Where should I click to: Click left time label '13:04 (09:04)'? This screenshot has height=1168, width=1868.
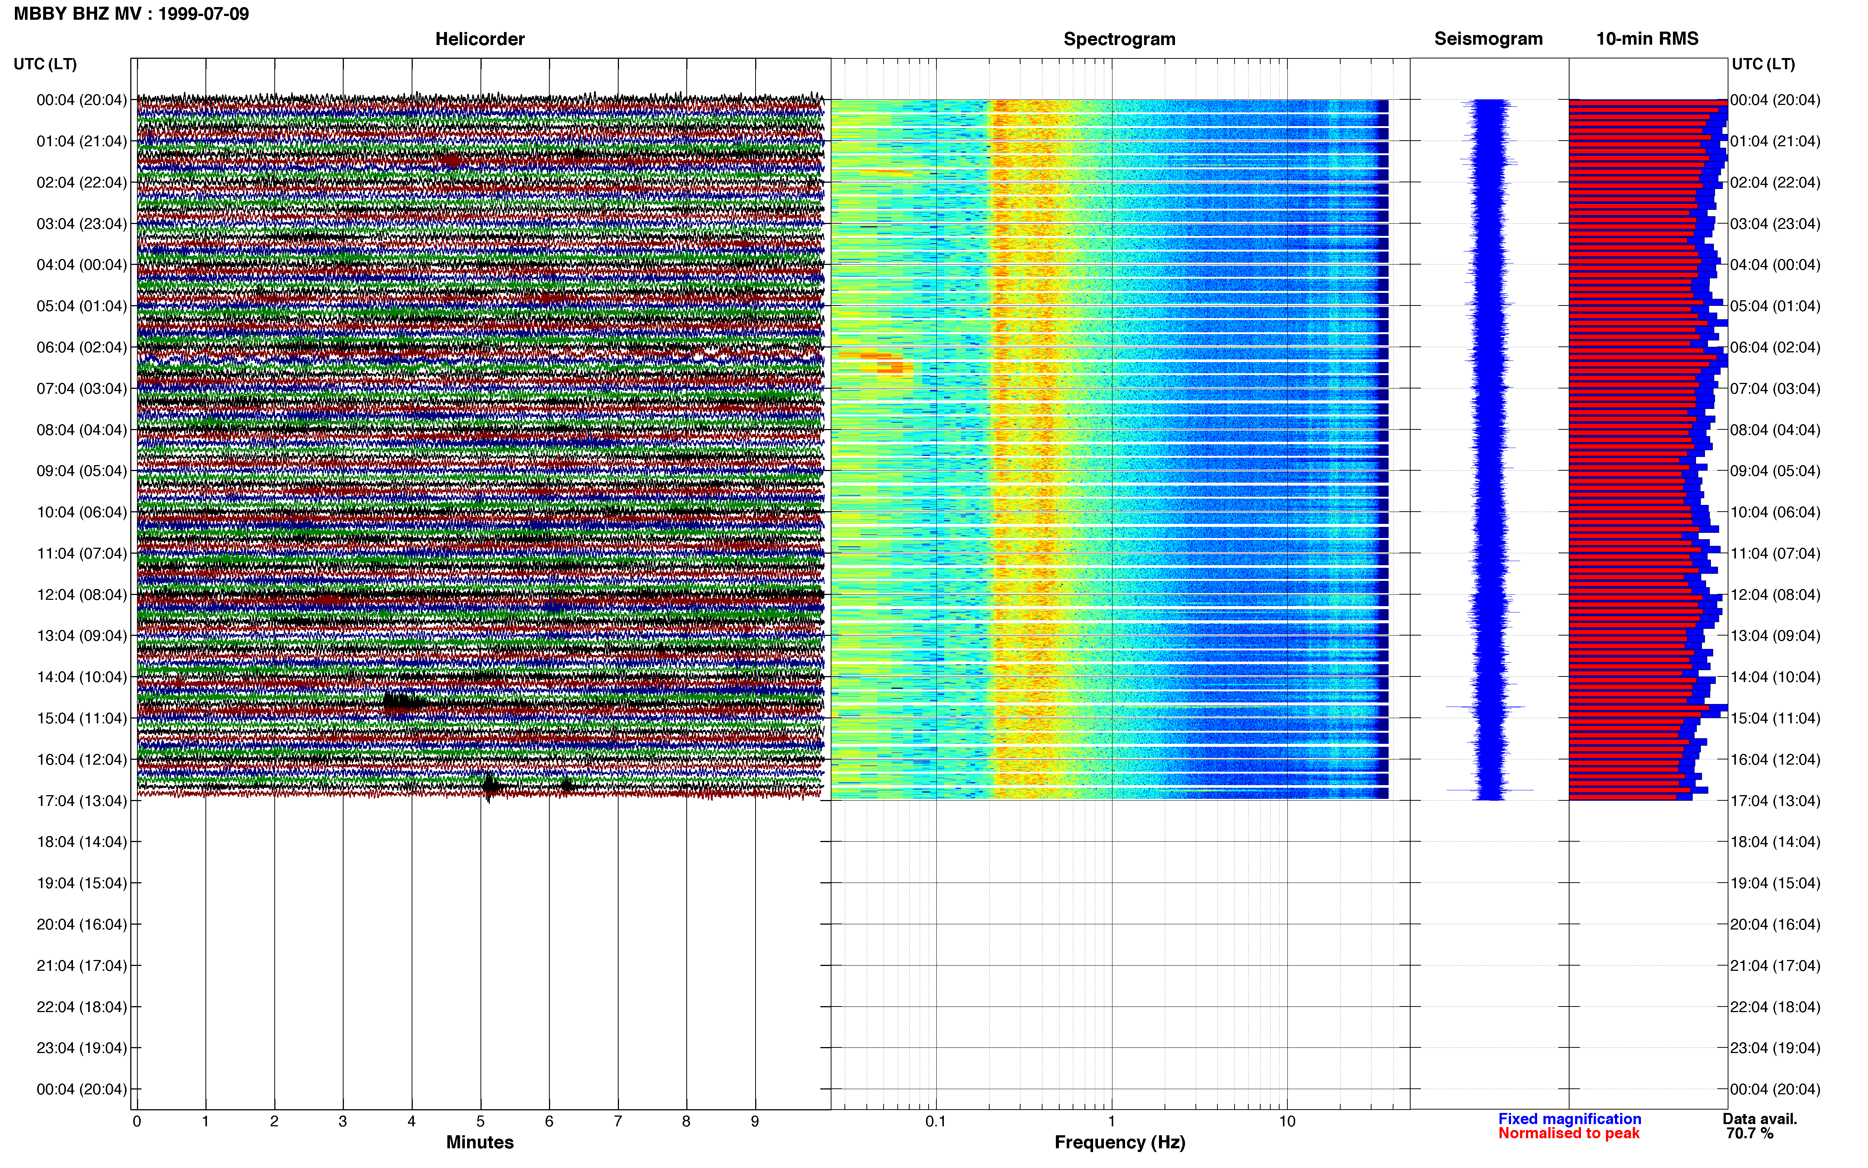(x=81, y=636)
